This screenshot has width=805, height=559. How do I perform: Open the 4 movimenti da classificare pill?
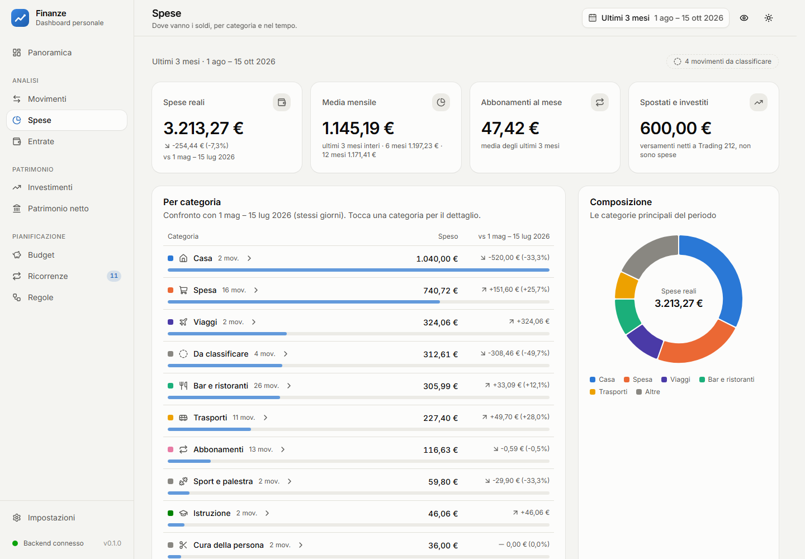click(722, 61)
